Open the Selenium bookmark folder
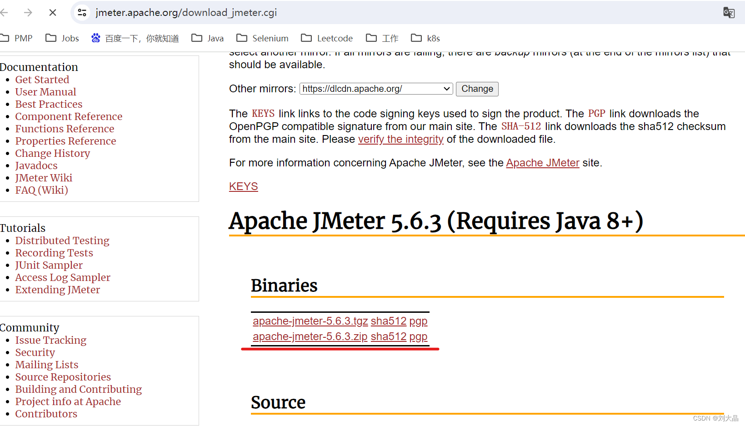 (x=262, y=38)
